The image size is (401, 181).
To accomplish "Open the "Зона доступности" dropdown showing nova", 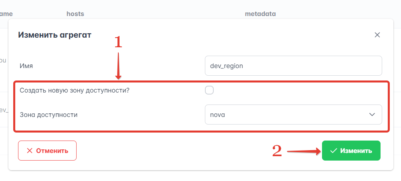I will (293, 115).
